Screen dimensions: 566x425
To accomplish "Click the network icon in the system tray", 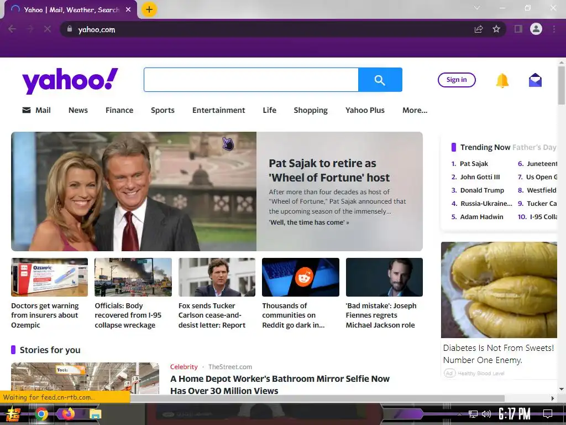I will pos(473,414).
